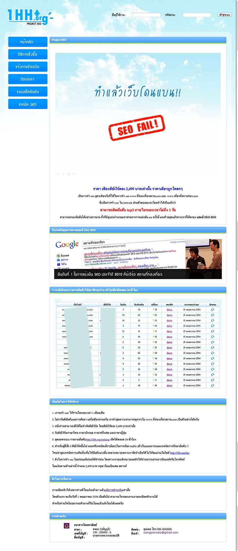This screenshot has height=551, width=238.
Task: Click the refresh icon in the first ranking row
Action: (x=212, y=309)
